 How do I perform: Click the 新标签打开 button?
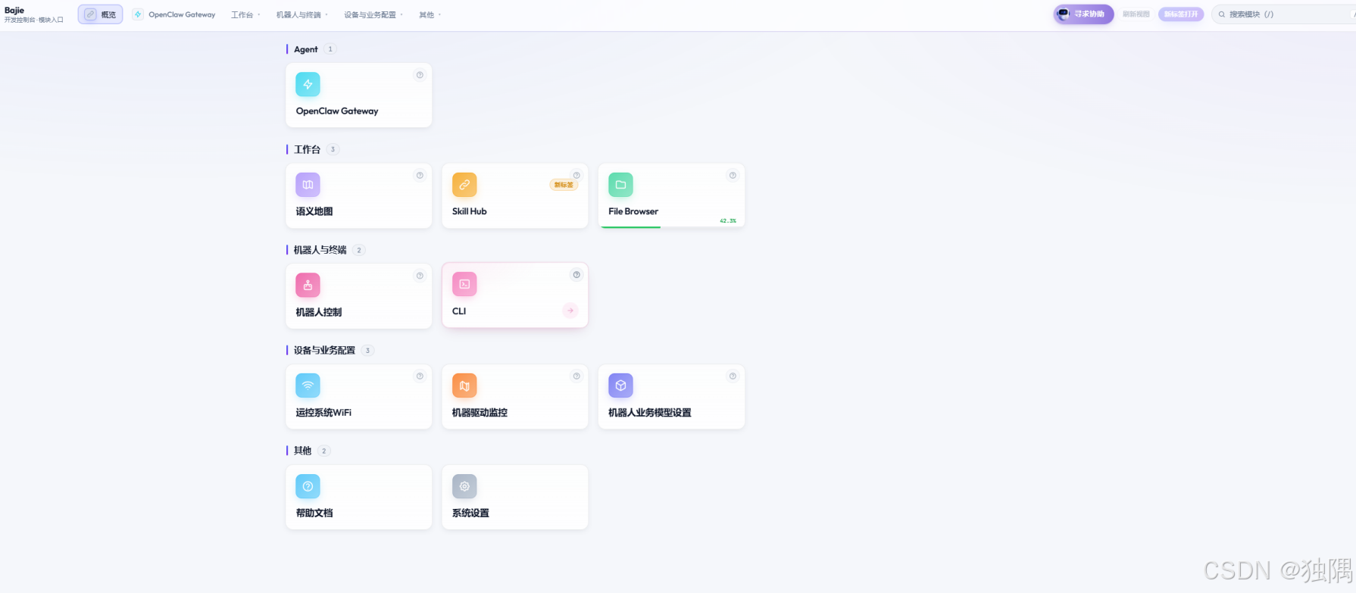[x=1181, y=14]
